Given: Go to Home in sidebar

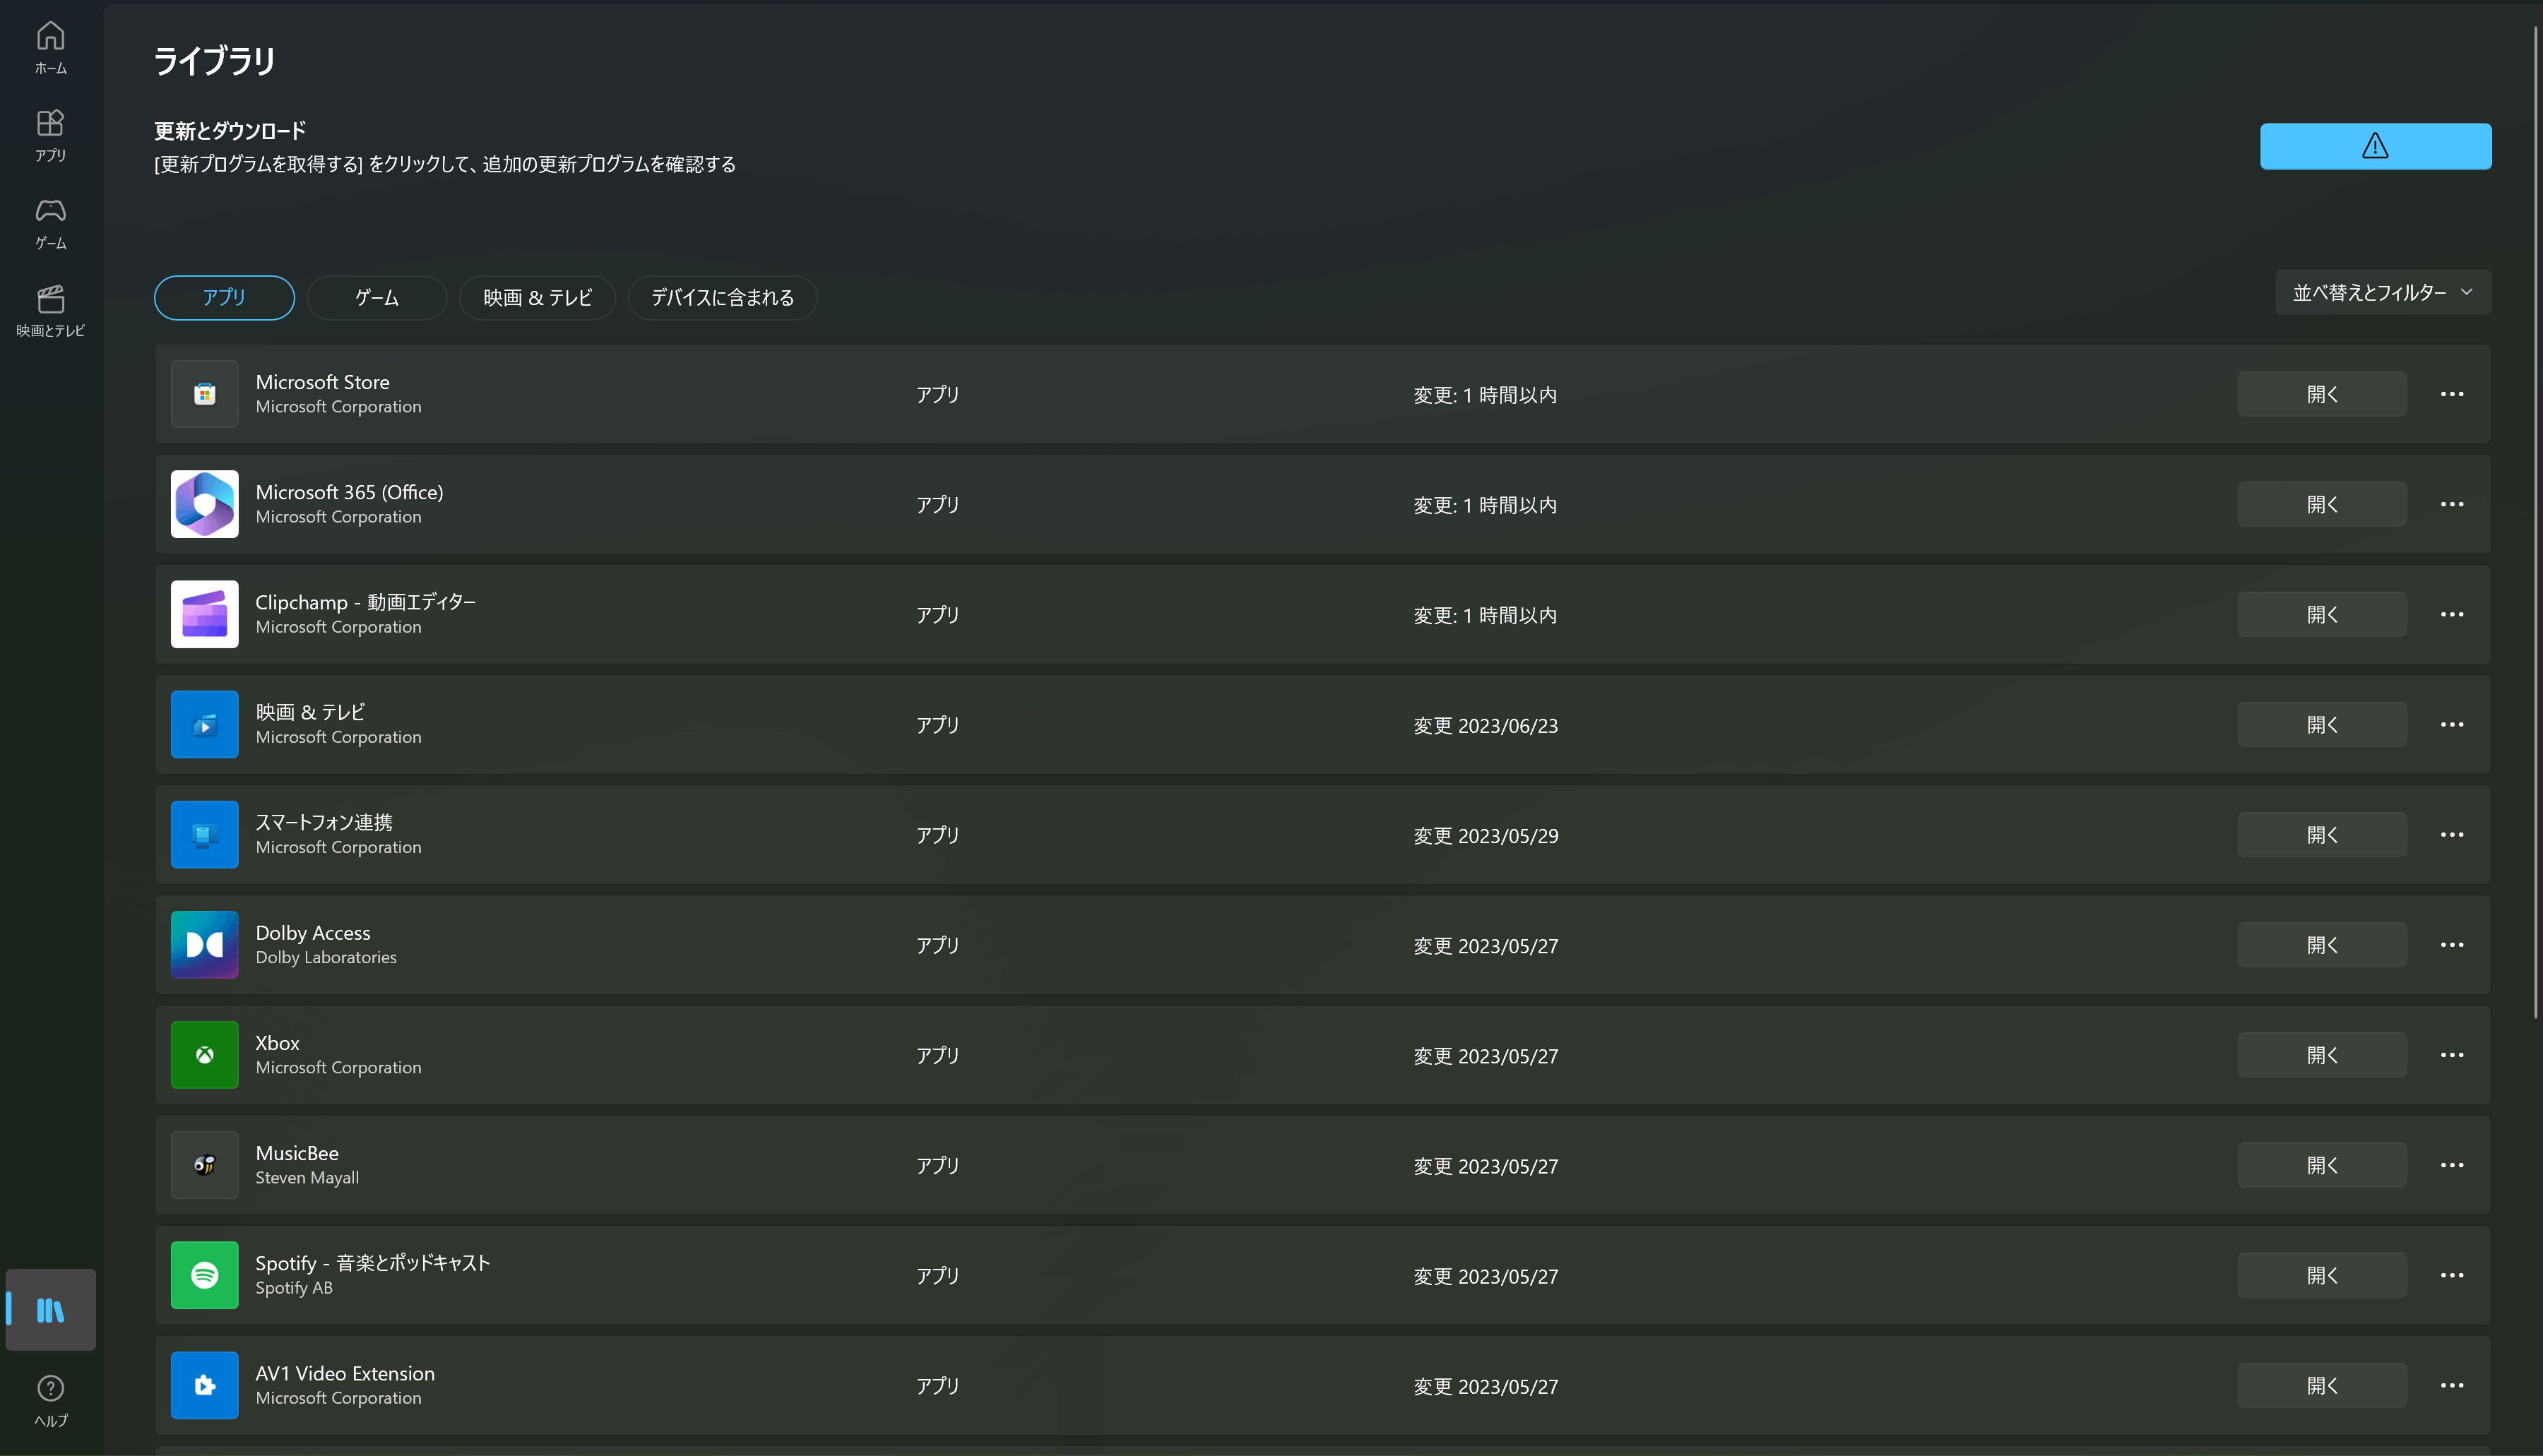Looking at the screenshot, I should click(x=50, y=47).
